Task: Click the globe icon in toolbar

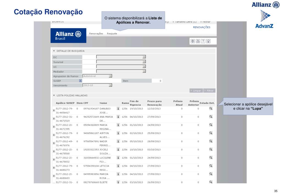Action: pyautogui.click(x=193, y=41)
